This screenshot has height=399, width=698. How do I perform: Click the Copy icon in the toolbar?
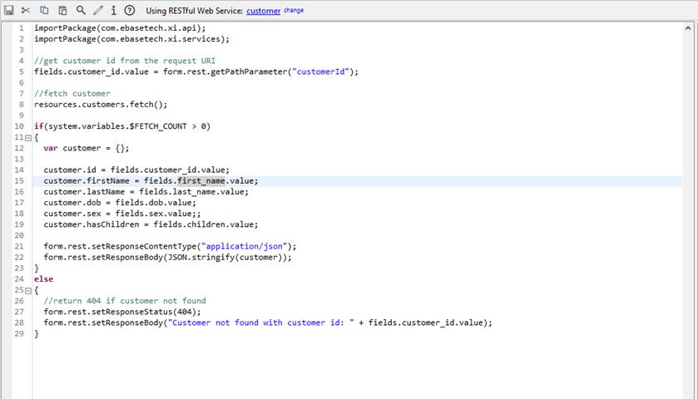pyautogui.click(x=44, y=10)
